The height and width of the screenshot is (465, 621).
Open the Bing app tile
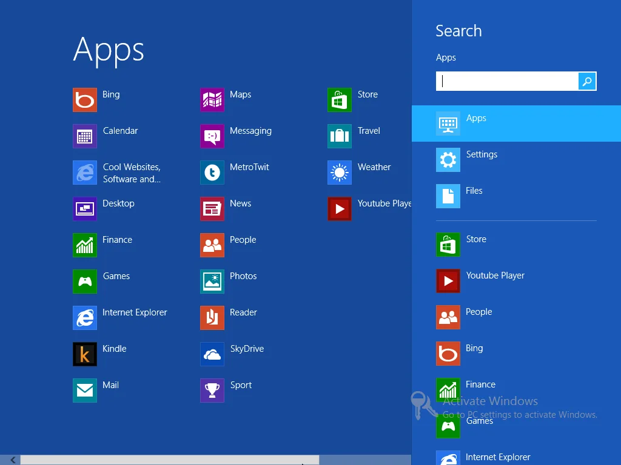[85, 100]
